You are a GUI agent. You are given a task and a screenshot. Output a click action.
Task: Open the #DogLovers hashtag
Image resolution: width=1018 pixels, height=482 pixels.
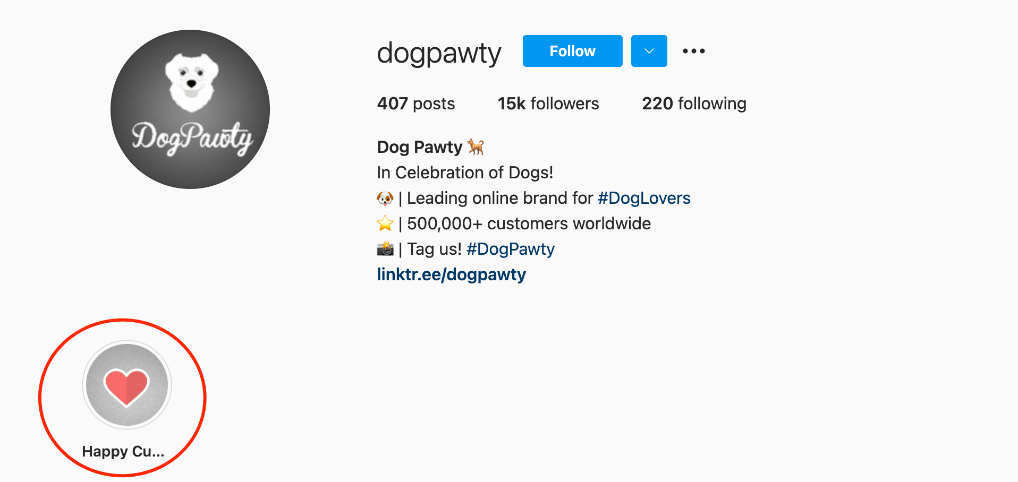coord(644,198)
